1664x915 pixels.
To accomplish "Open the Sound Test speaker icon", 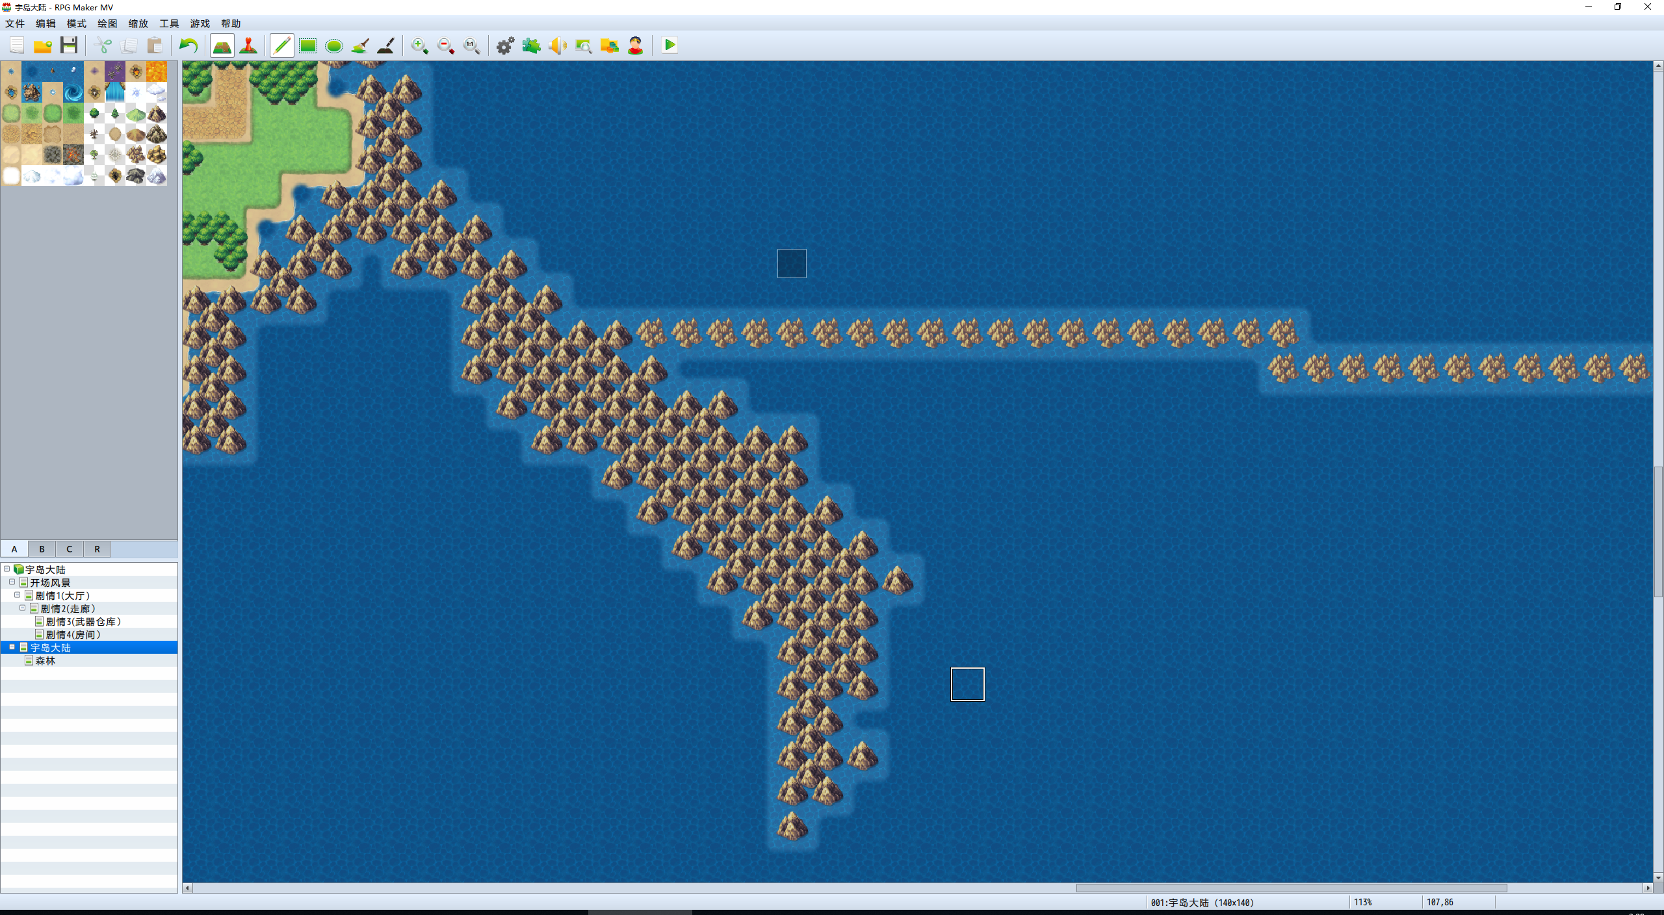I will [558, 45].
